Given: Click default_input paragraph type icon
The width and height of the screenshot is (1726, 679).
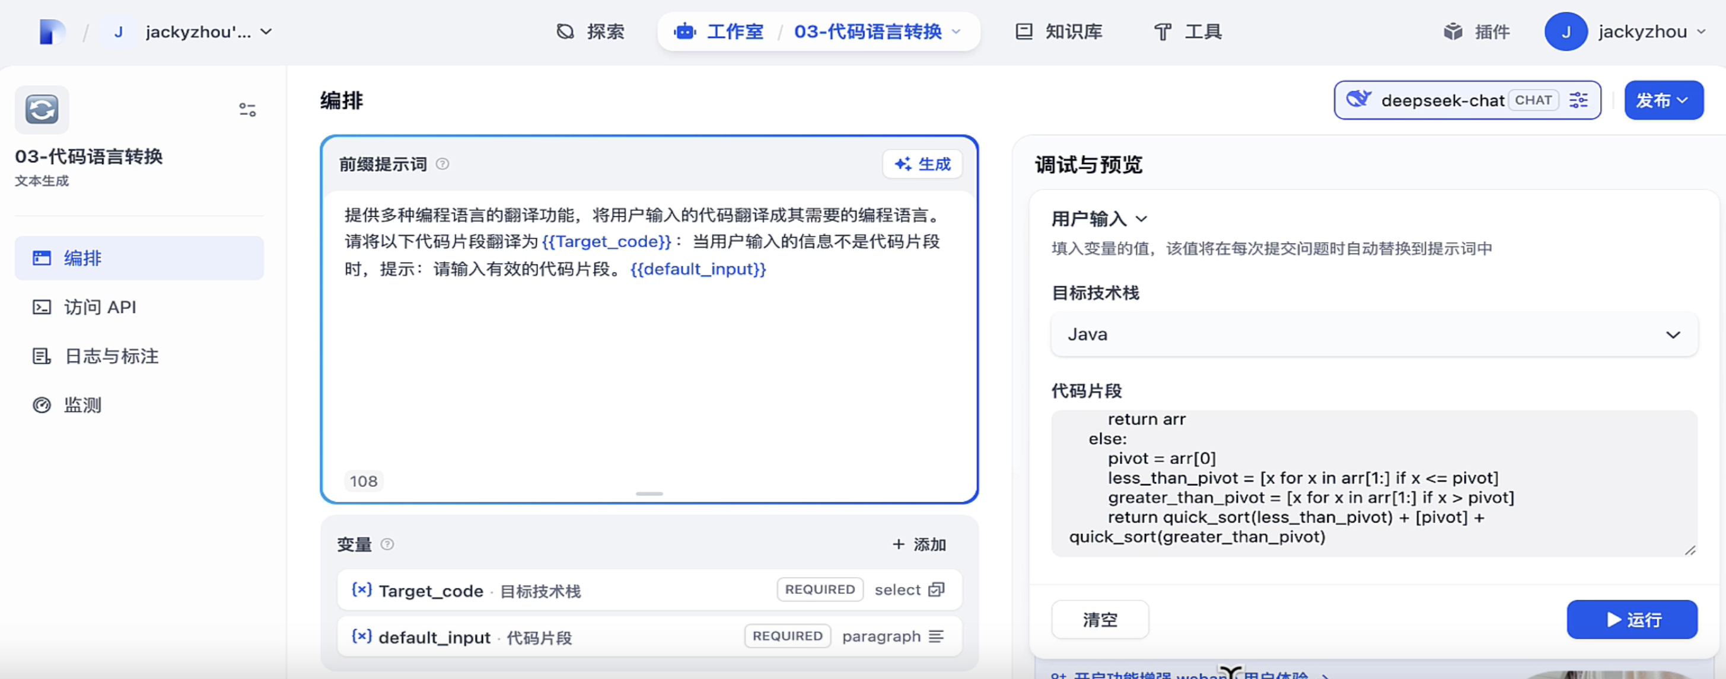Looking at the screenshot, I should point(936,636).
